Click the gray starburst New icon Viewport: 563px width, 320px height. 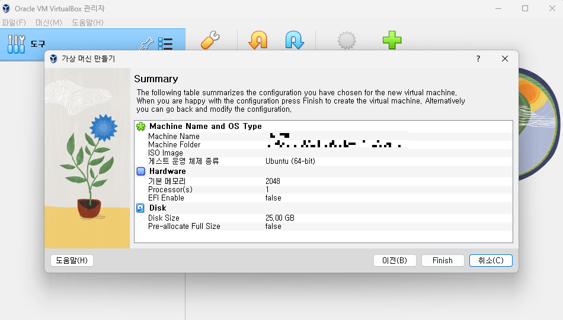click(347, 40)
